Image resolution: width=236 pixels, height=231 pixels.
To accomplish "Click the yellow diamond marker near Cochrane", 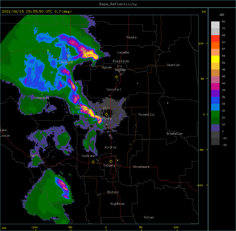I will click(93, 162).
